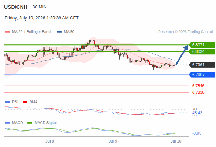Click the 6.7907 blue pivot tag
The image size is (216, 147).
pos(202,75)
